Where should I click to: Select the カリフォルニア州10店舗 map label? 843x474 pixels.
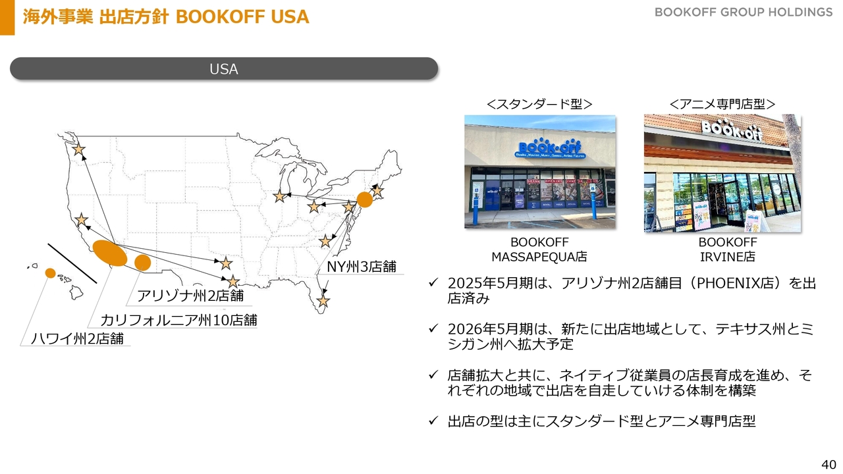click(178, 321)
